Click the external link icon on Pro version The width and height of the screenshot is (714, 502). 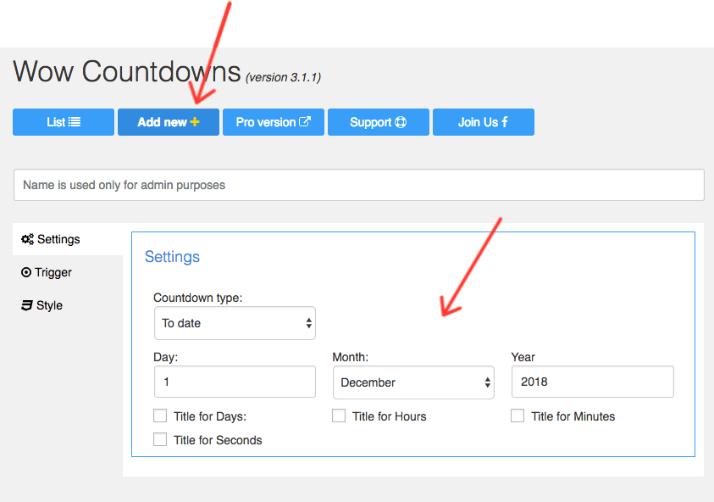point(305,122)
